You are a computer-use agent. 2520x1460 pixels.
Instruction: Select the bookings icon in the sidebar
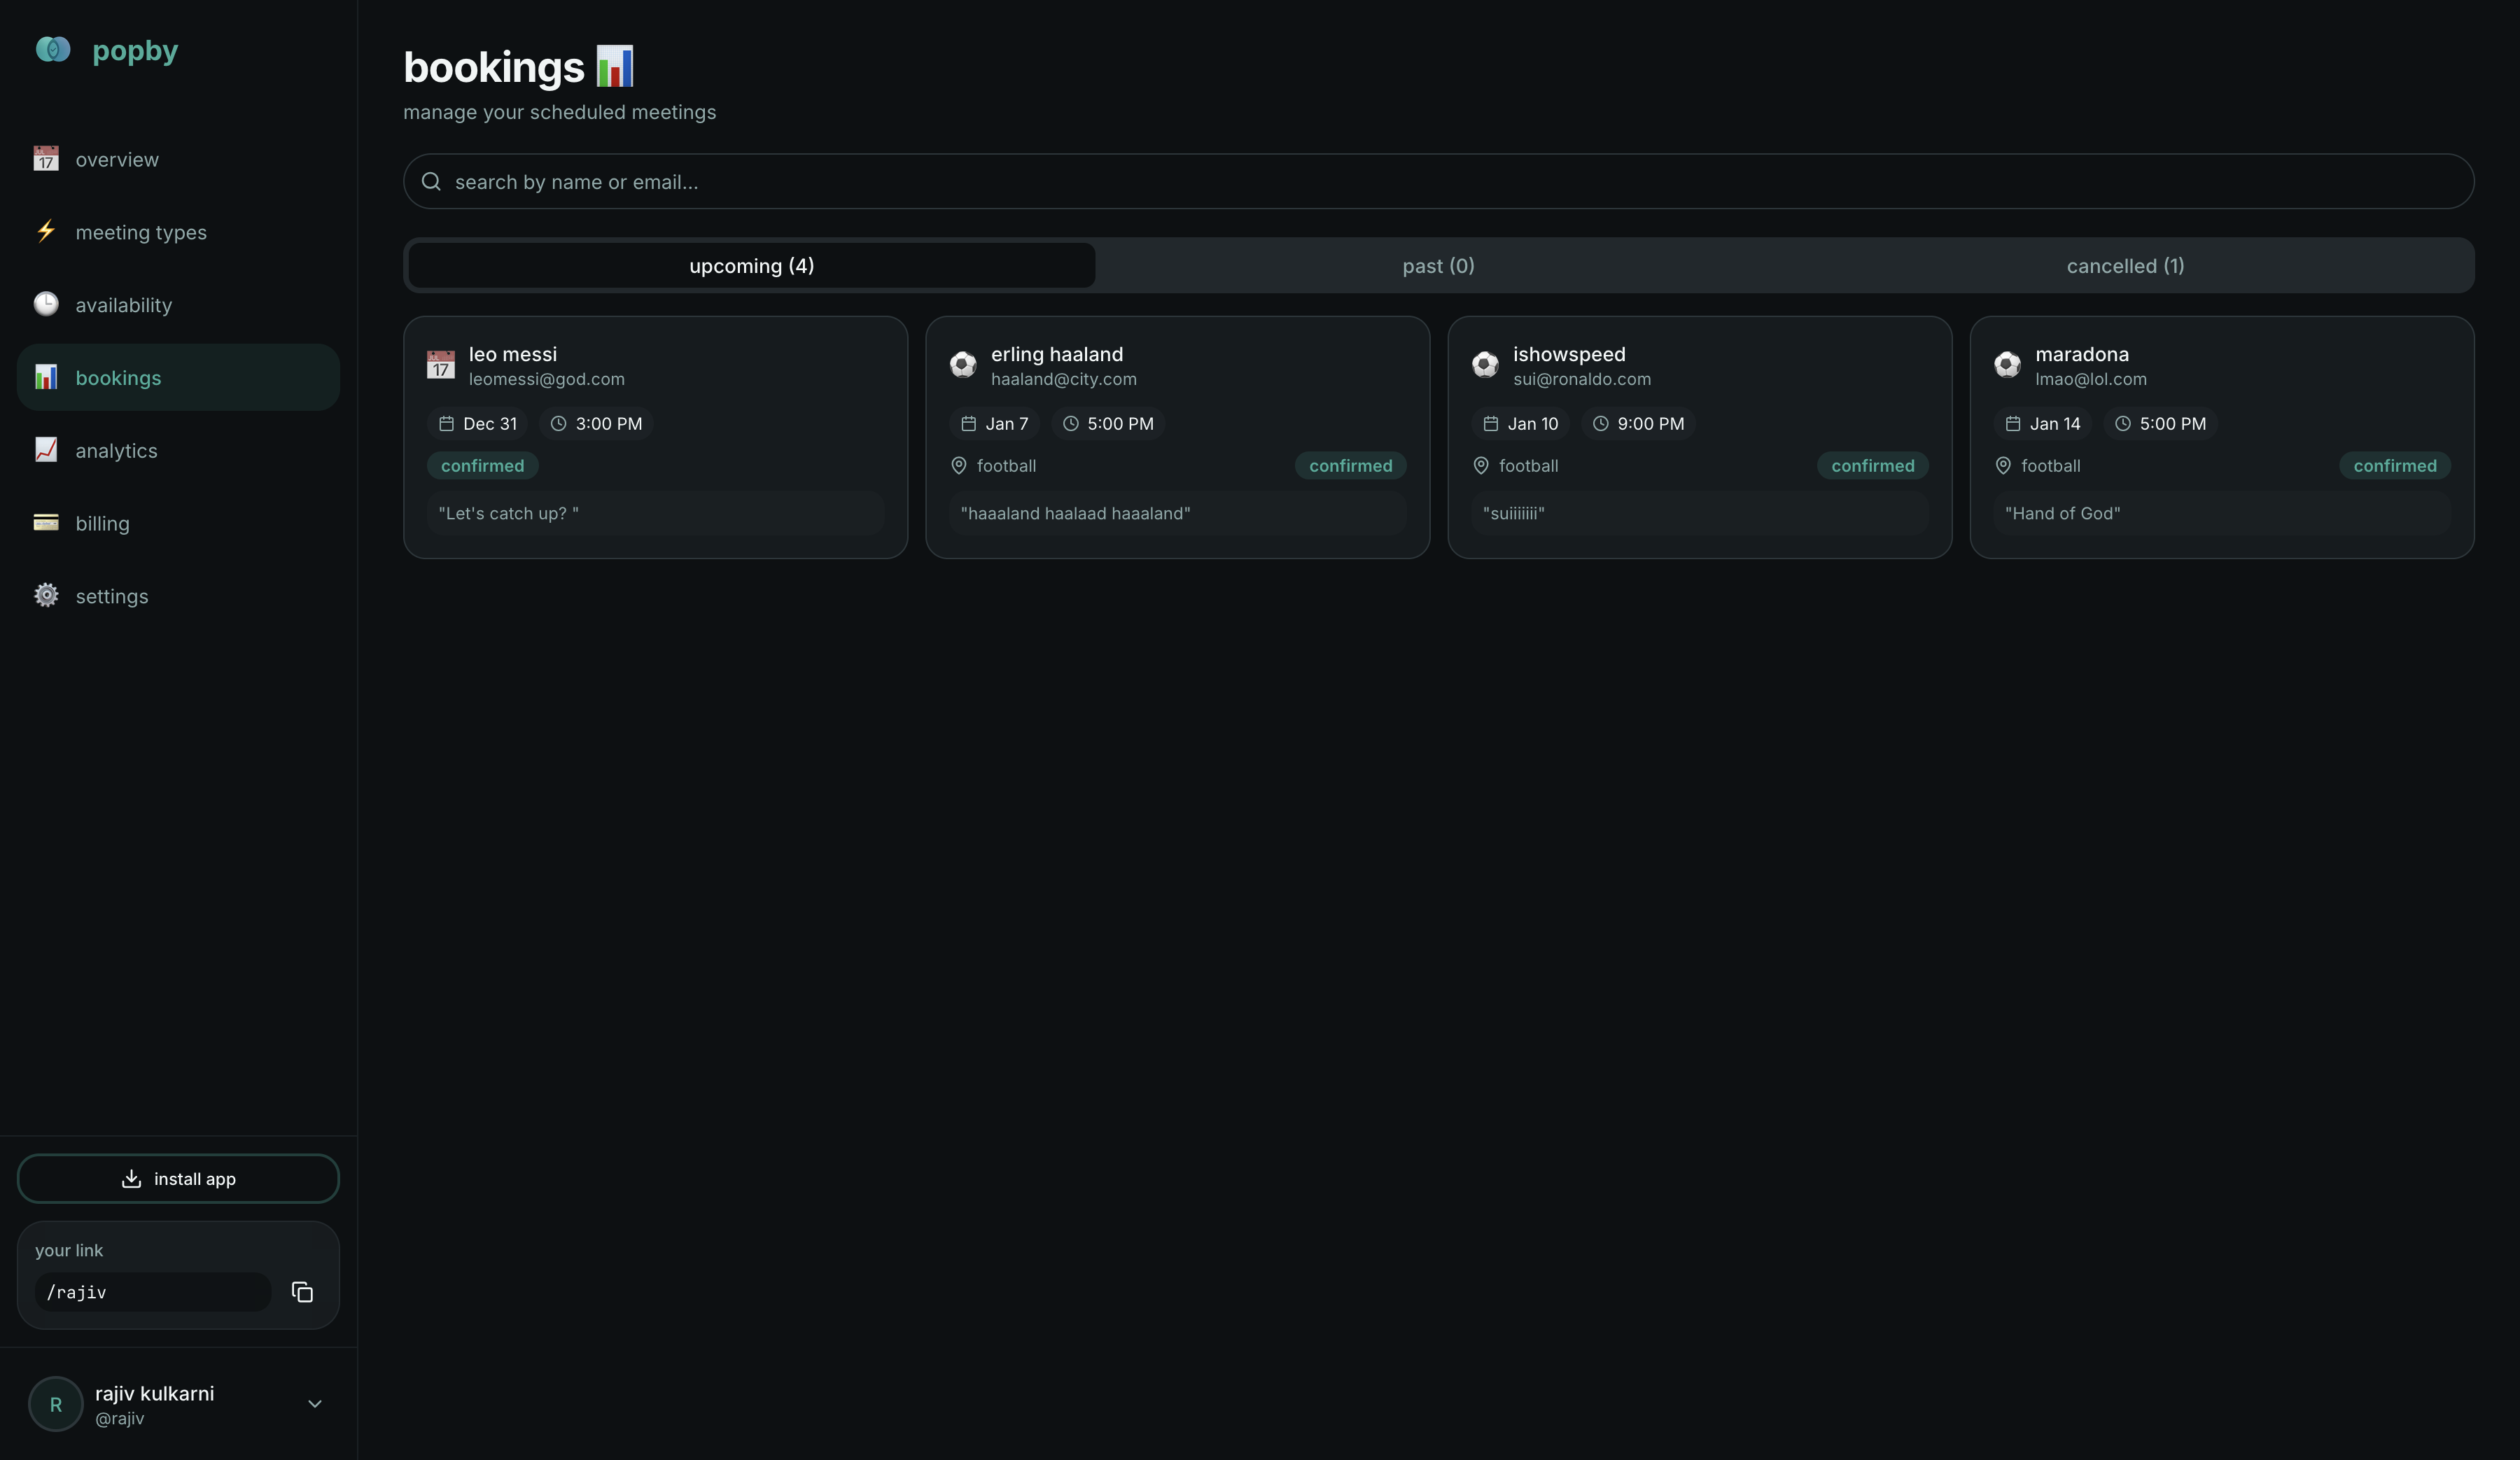(x=46, y=377)
